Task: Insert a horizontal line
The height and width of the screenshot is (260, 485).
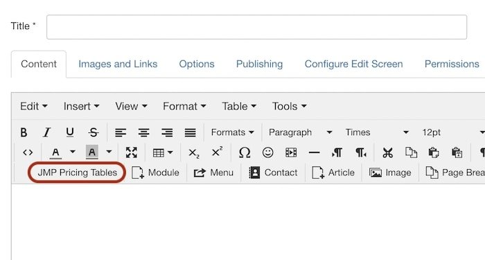Action: point(314,153)
